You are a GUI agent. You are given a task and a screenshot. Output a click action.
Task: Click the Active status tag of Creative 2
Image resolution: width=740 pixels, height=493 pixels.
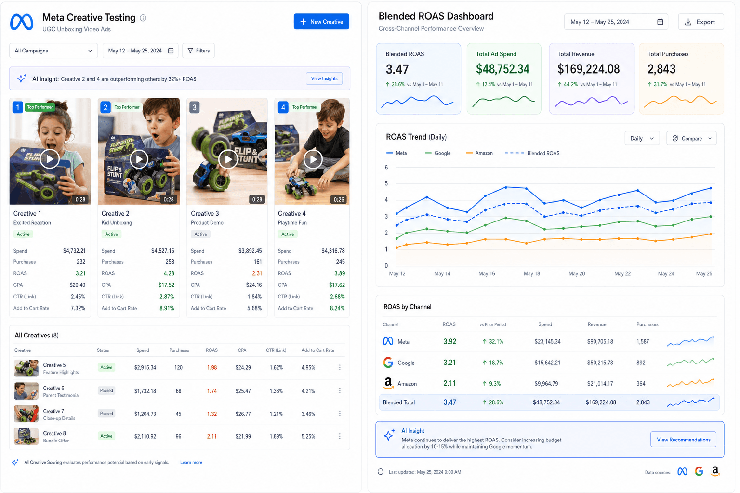(112, 234)
